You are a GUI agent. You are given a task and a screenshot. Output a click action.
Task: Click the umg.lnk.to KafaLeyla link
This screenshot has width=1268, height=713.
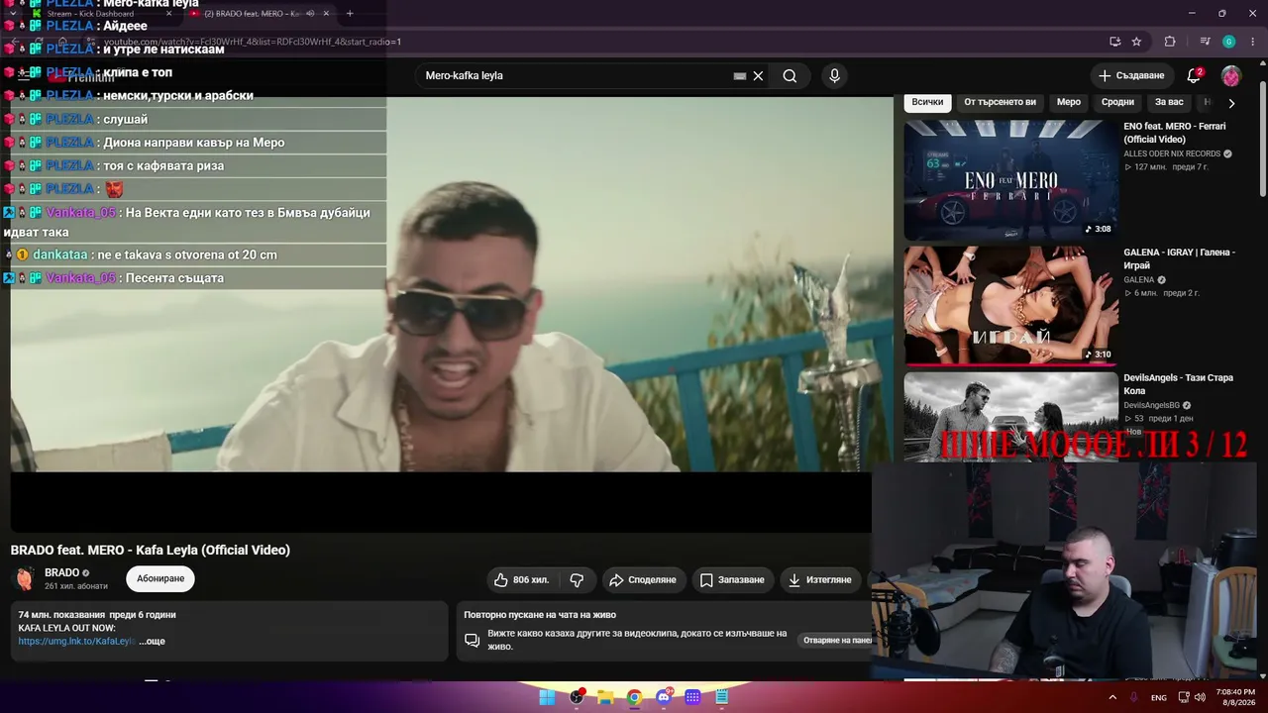pos(76,642)
